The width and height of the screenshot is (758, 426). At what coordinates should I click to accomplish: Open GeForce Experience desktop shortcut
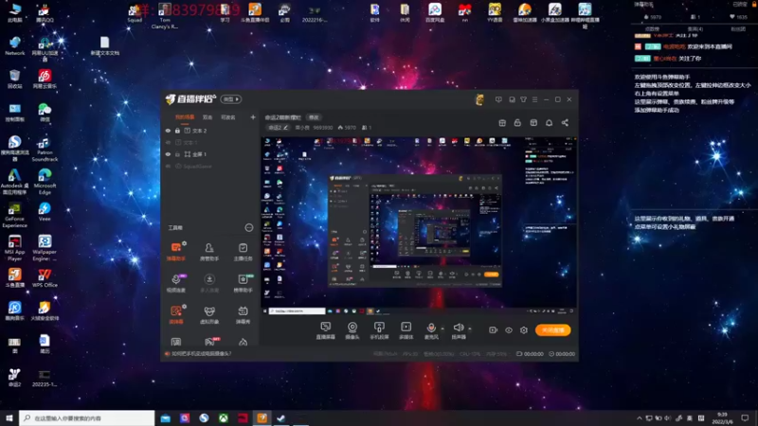click(14, 216)
